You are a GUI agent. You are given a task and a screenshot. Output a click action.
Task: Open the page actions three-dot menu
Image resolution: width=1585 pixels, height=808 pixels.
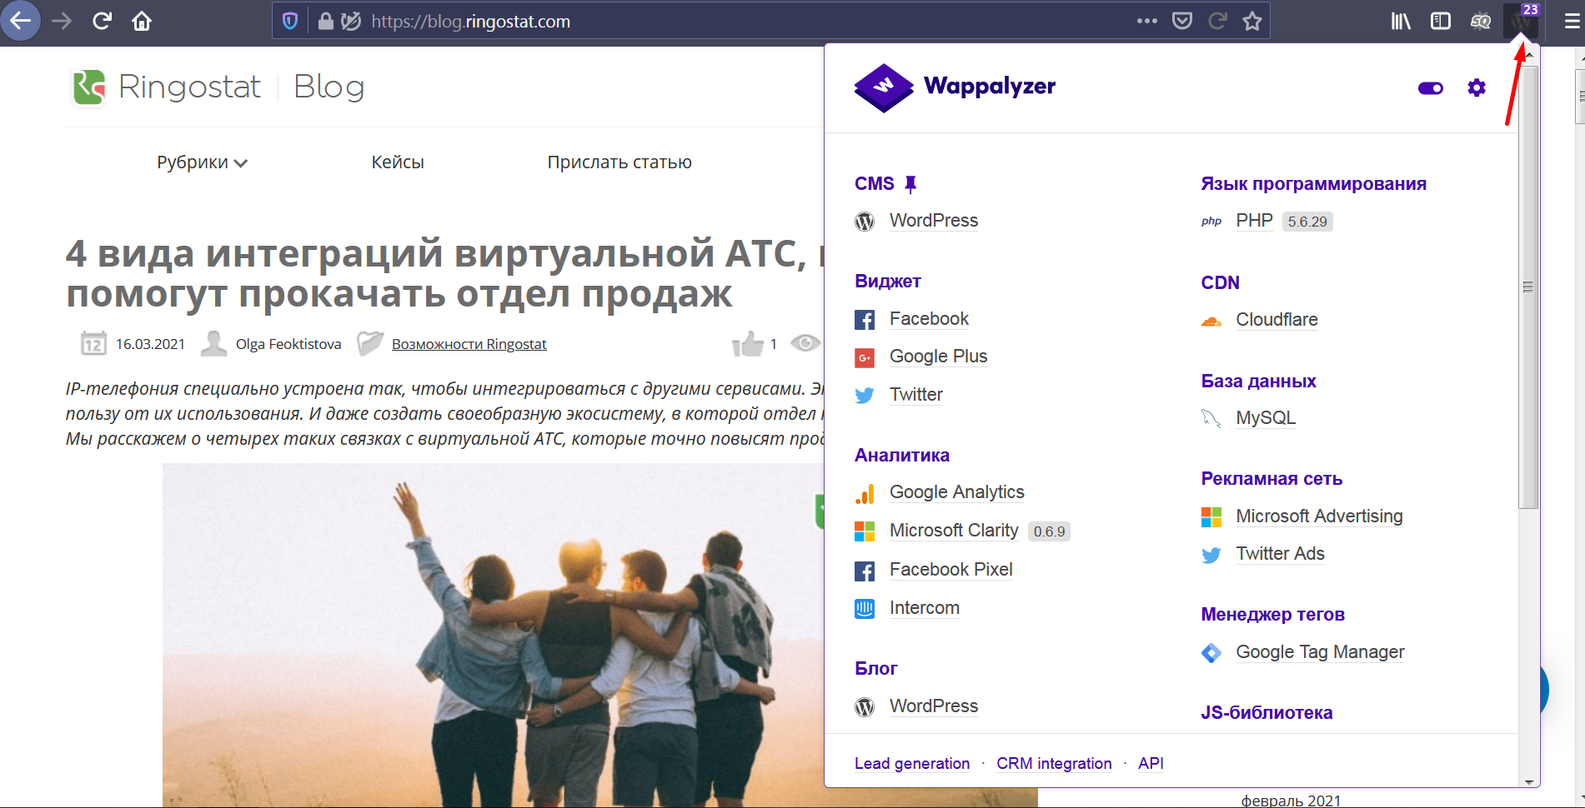[1147, 21]
